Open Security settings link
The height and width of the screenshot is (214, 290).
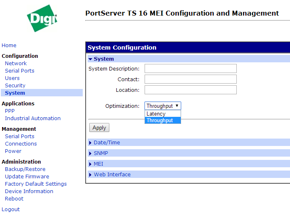click(15, 86)
